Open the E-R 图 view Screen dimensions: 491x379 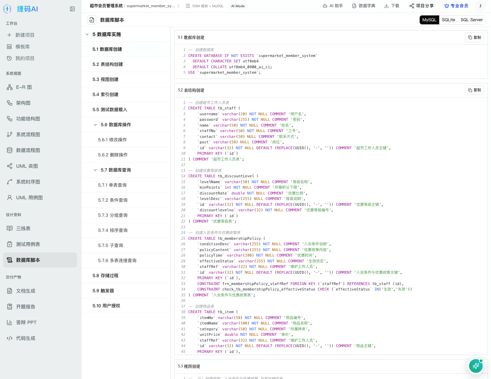pyautogui.click(x=40, y=87)
